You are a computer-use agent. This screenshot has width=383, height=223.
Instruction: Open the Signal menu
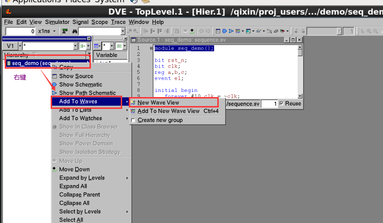coord(80,22)
